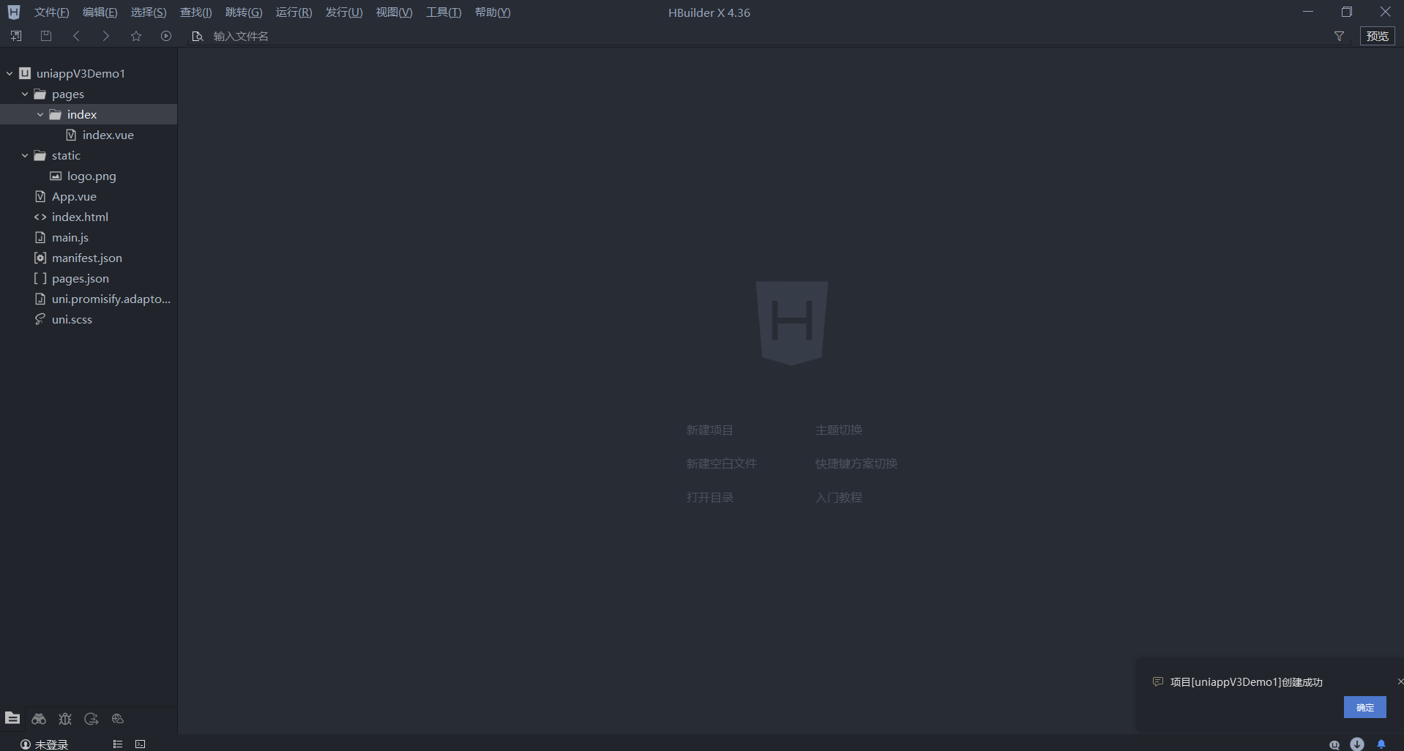The image size is (1404, 751).
Task: Select manifest.json in the file tree
Action: point(89,258)
